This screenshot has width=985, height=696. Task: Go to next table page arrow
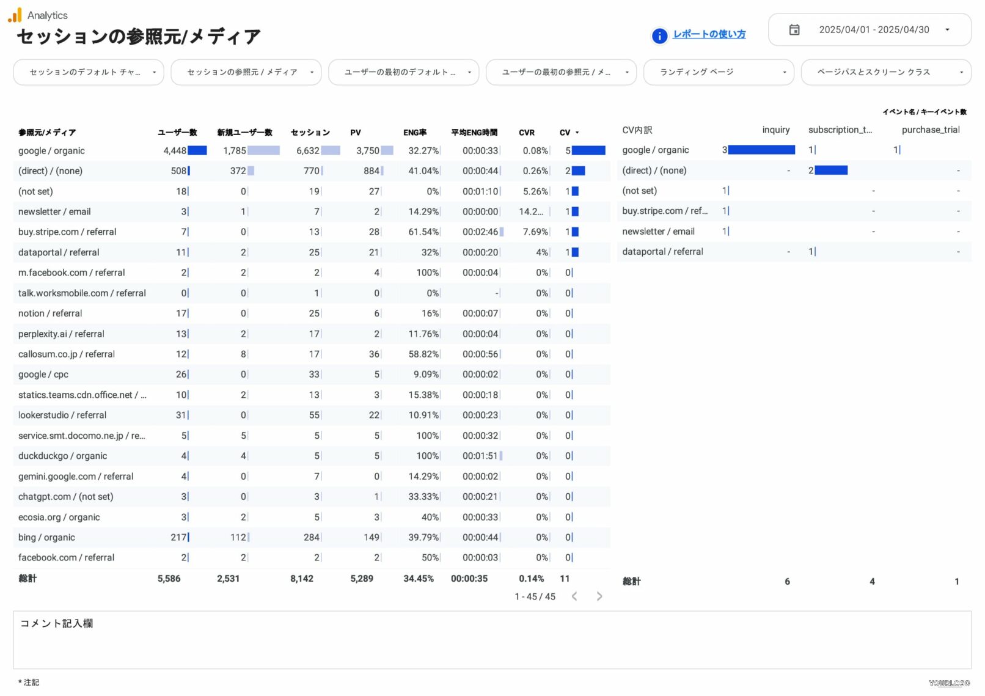tap(599, 596)
